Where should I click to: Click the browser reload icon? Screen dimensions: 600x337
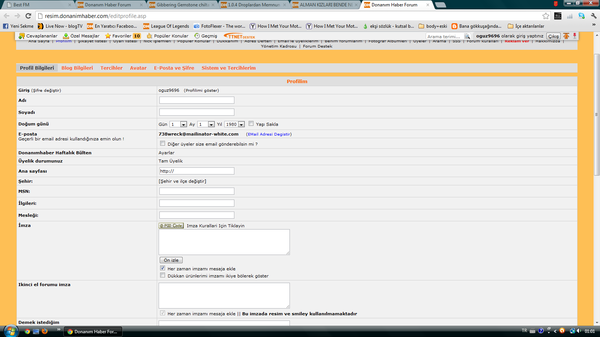28,16
